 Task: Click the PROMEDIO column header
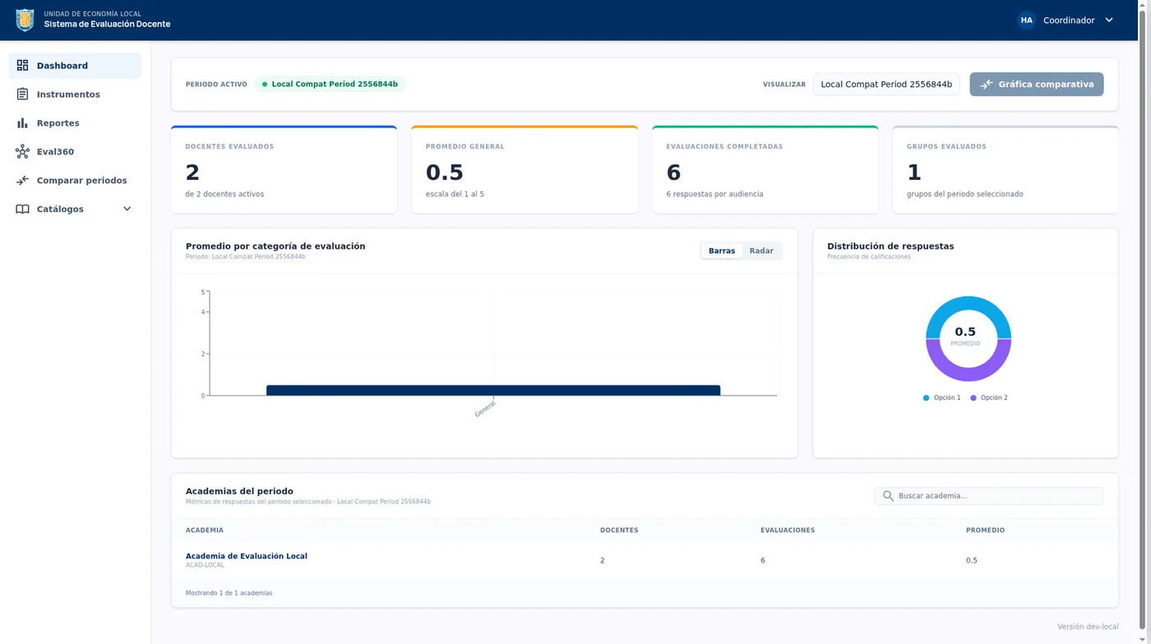(x=985, y=531)
